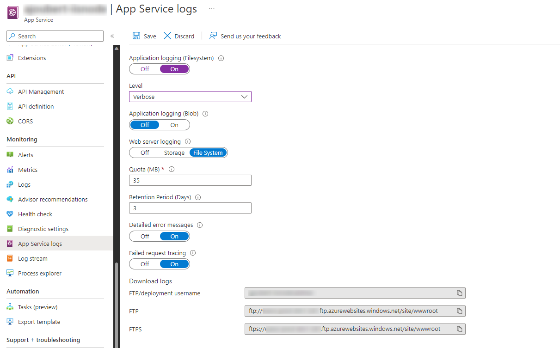Enable Application logging (Blob)
Screen dimensions: 560x348
tap(174, 124)
